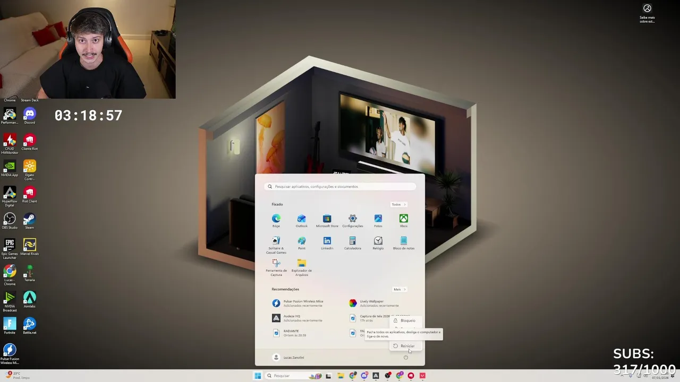
Task: Open Discord desktop shortcut
Action: 30,116
